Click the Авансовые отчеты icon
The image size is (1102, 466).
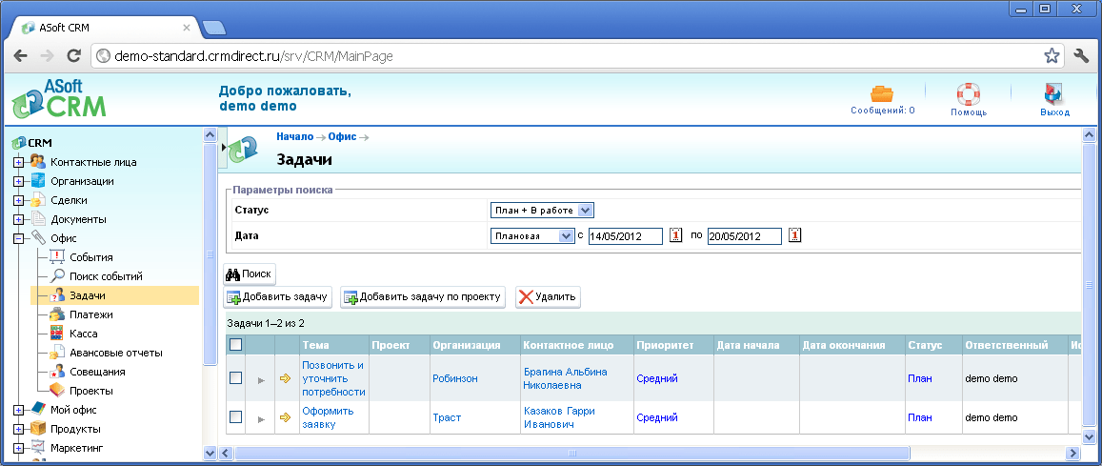[57, 353]
